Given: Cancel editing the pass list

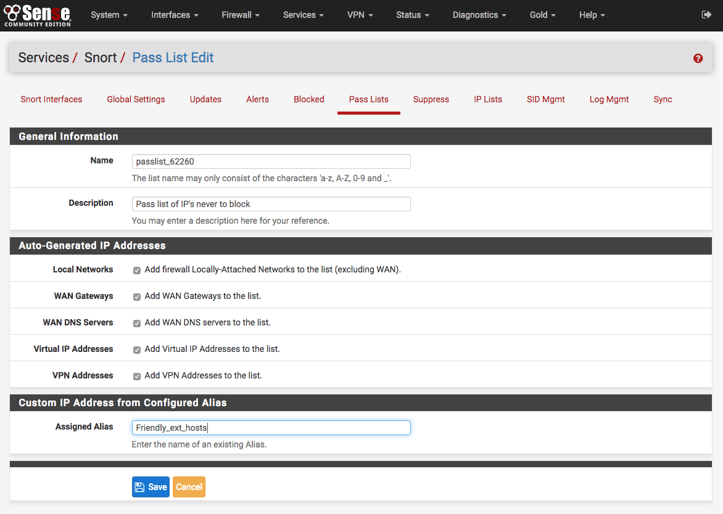Looking at the screenshot, I should (189, 486).
